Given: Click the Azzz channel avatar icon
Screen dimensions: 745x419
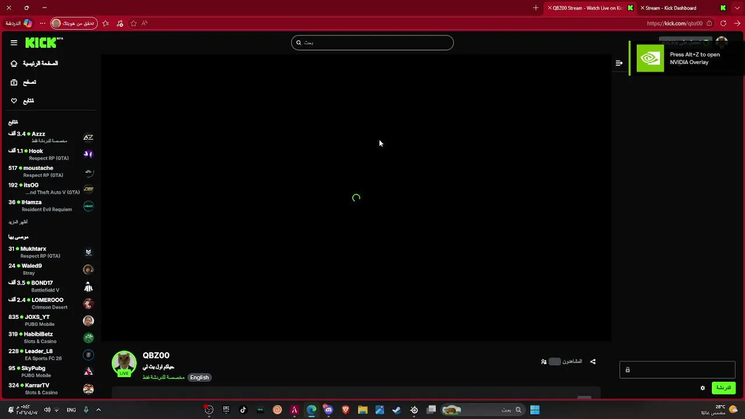Looking at the screenshot, I should pyautogui.click(x=88, y=137).
